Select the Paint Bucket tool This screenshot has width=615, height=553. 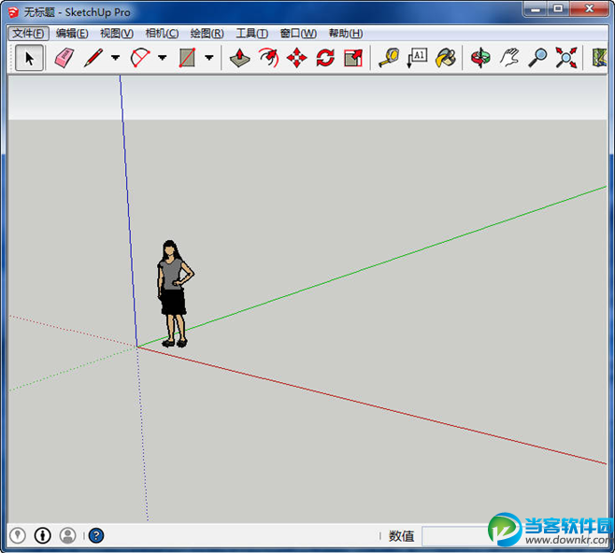pyautogui.click(x=447, y=58)
